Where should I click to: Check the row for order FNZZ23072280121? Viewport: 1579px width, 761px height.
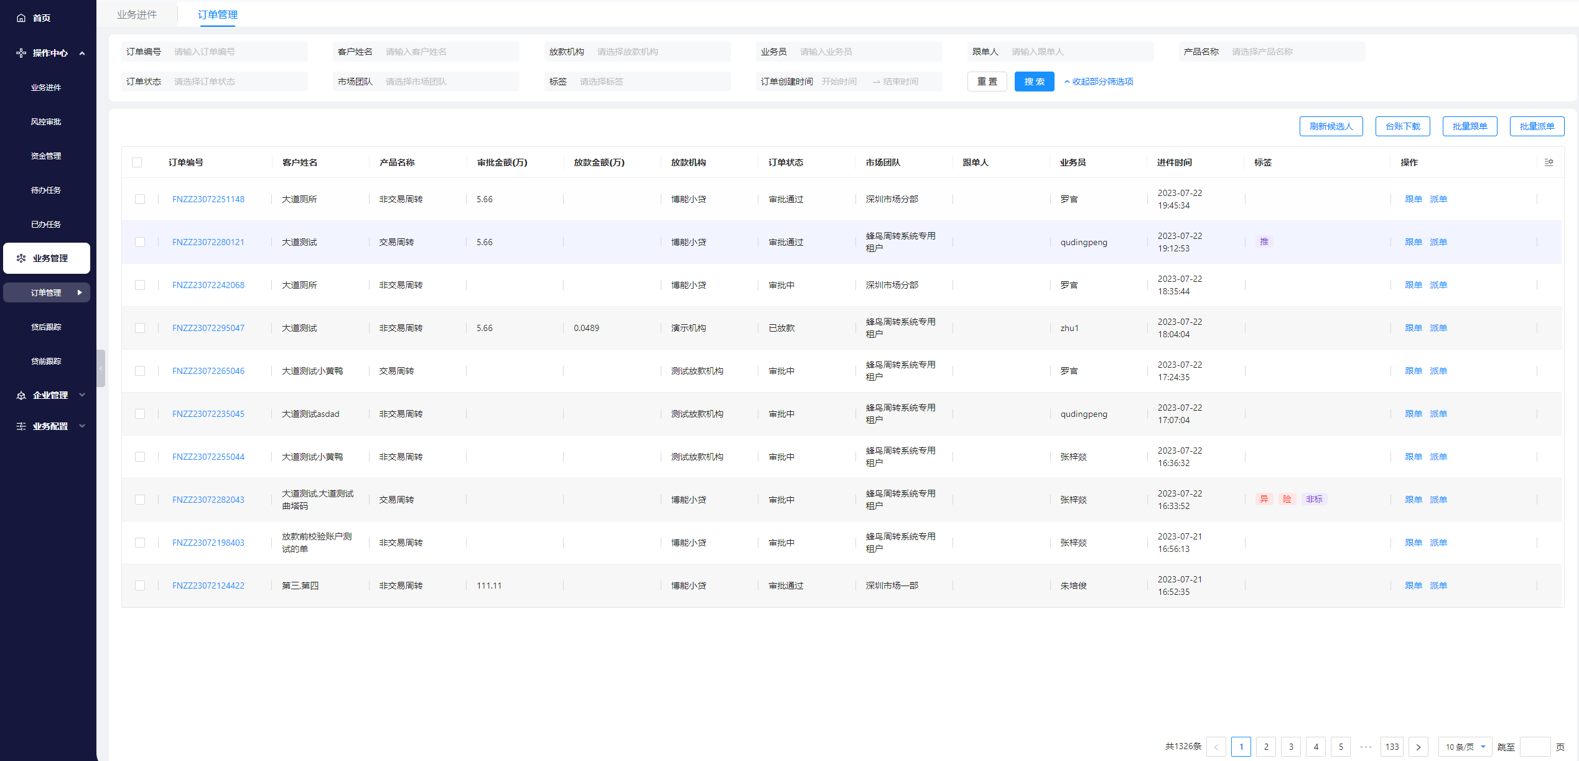coord(140,242)
